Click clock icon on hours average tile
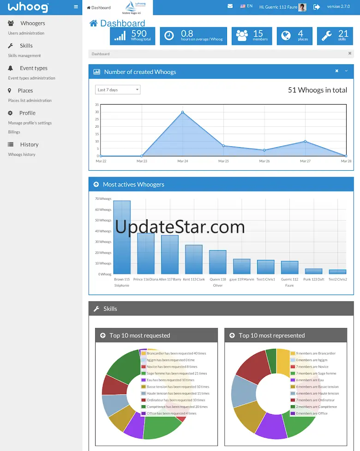The width and height of the screenshot is (360, 451). click(169, 36)
